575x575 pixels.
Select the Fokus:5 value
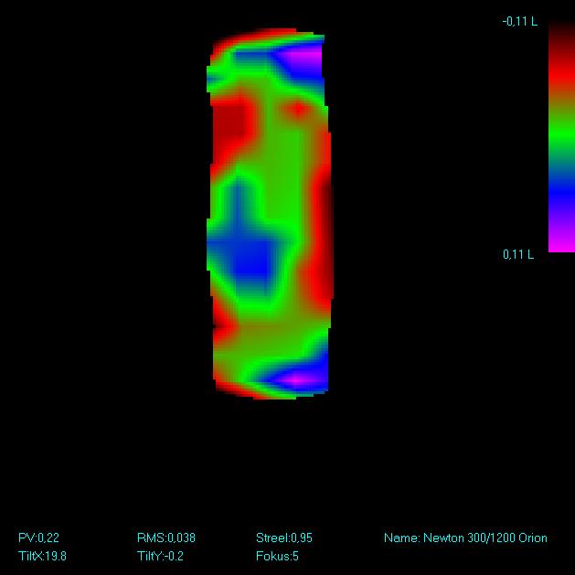pyautogui.click(x=277, y=556)
